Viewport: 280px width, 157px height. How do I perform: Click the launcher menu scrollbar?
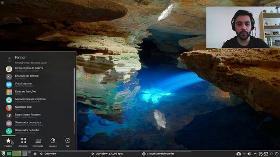tap(74, 95)
